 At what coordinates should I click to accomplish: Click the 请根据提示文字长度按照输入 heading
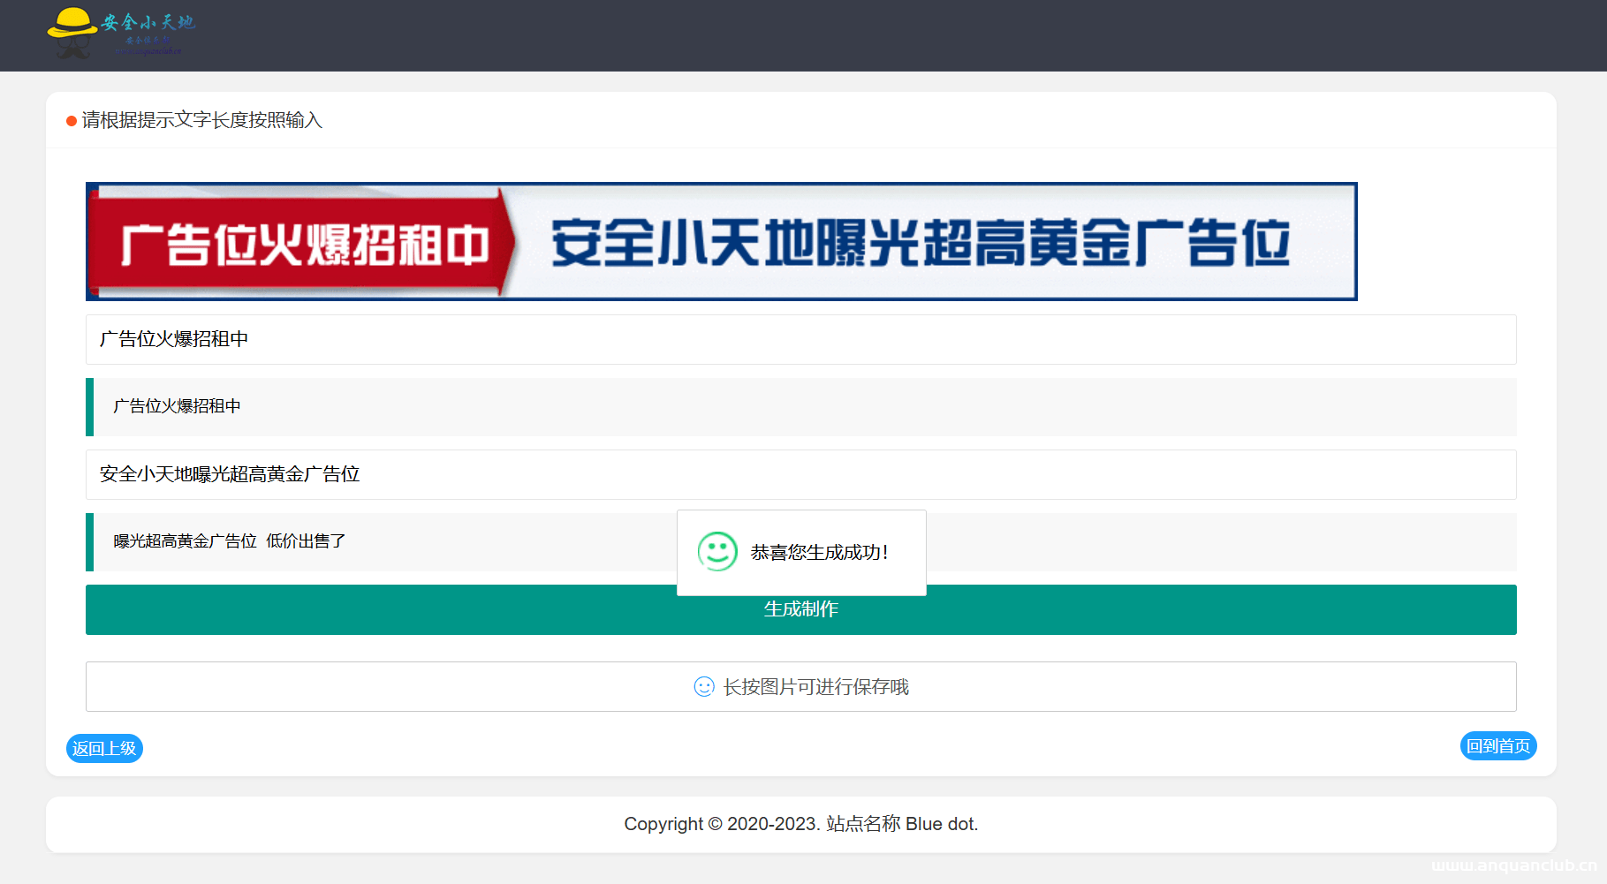pyautogui.click(x=201, y=120)
